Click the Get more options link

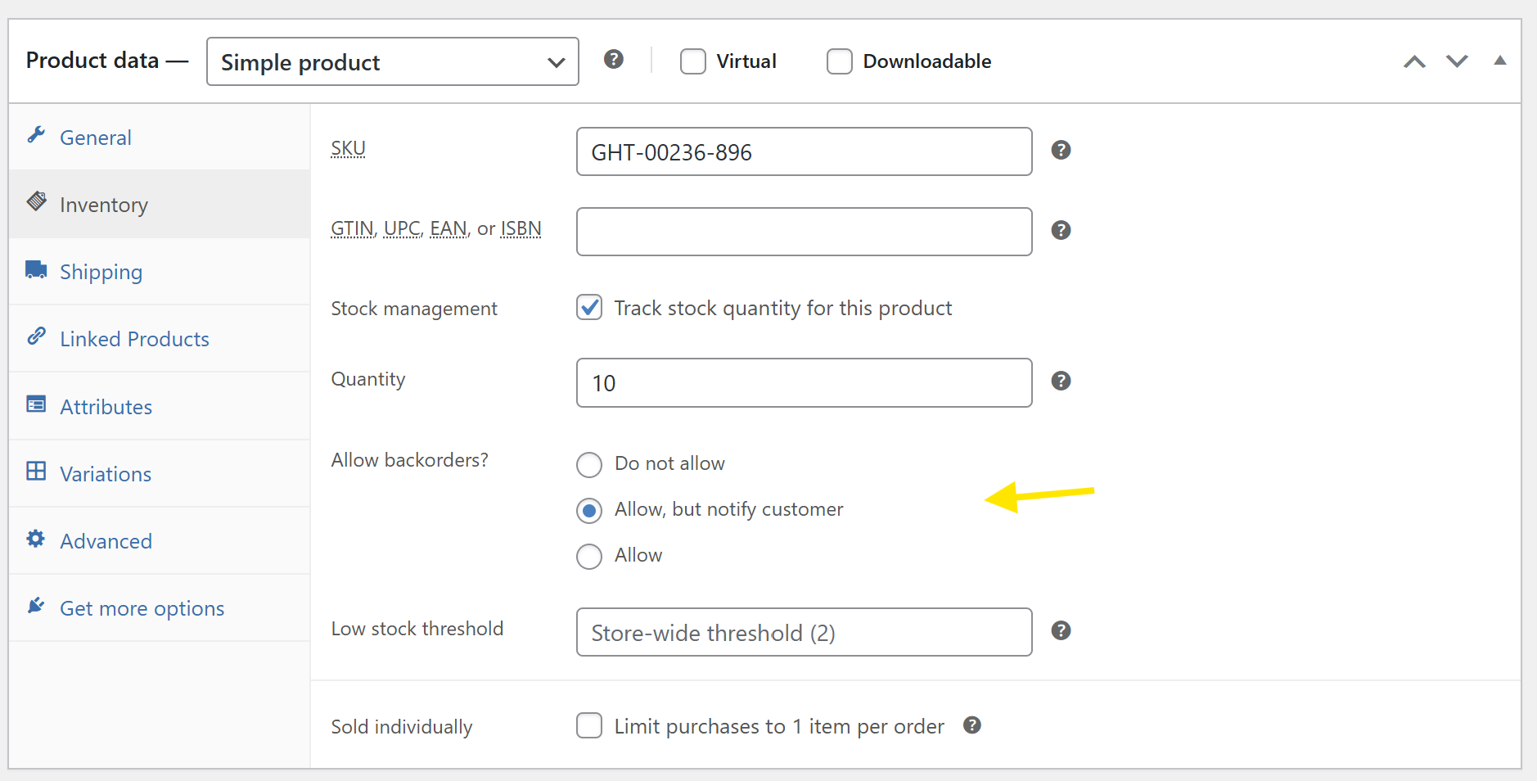point(142,608)
